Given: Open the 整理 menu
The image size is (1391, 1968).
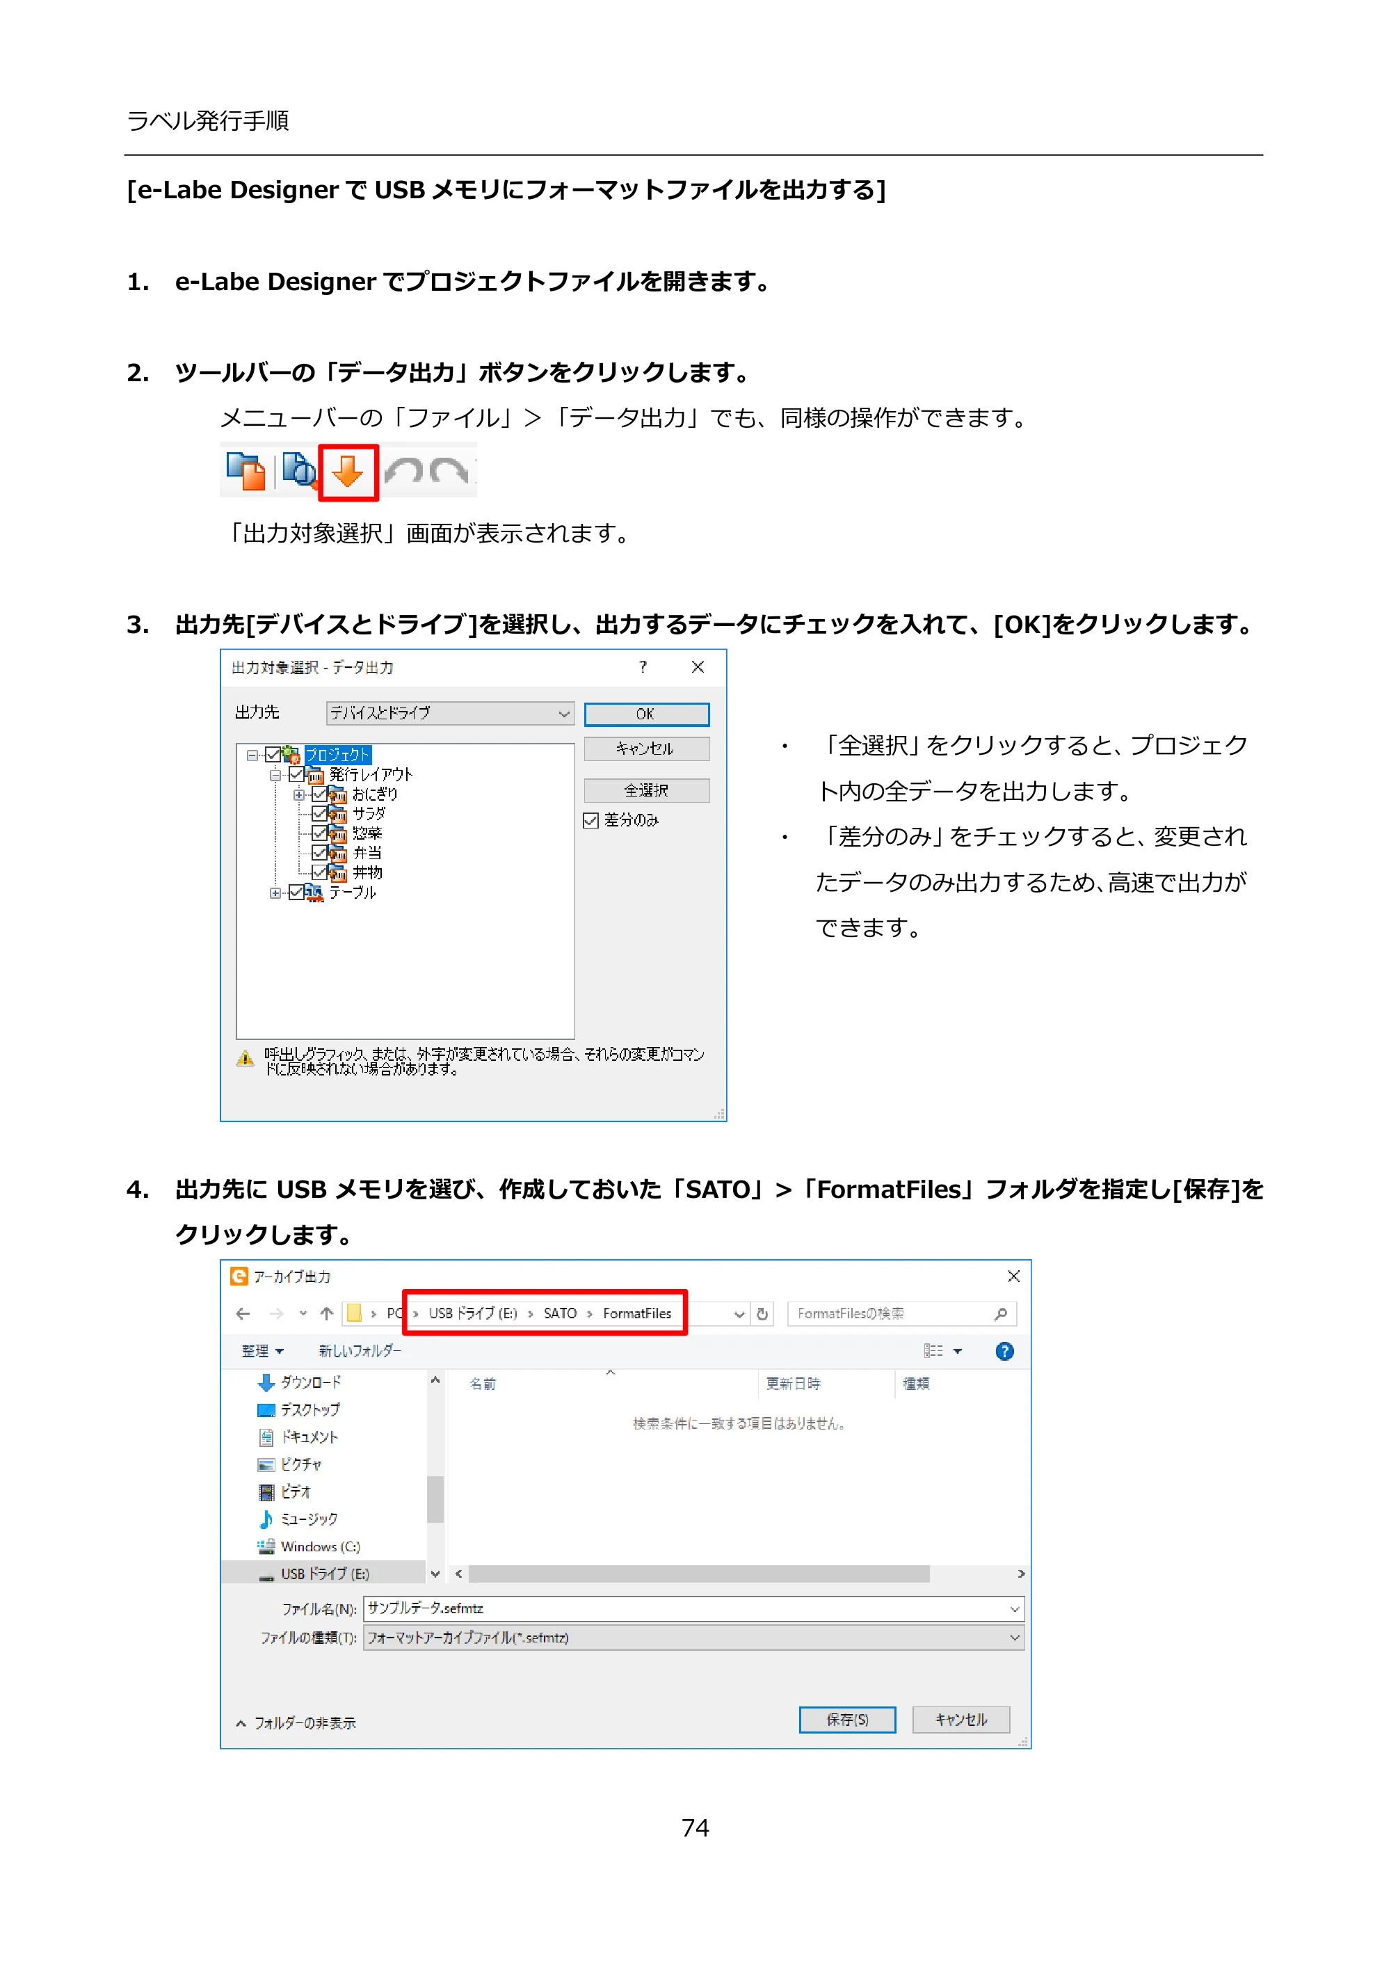Looking at the screenshot, I should point(262,1351).
